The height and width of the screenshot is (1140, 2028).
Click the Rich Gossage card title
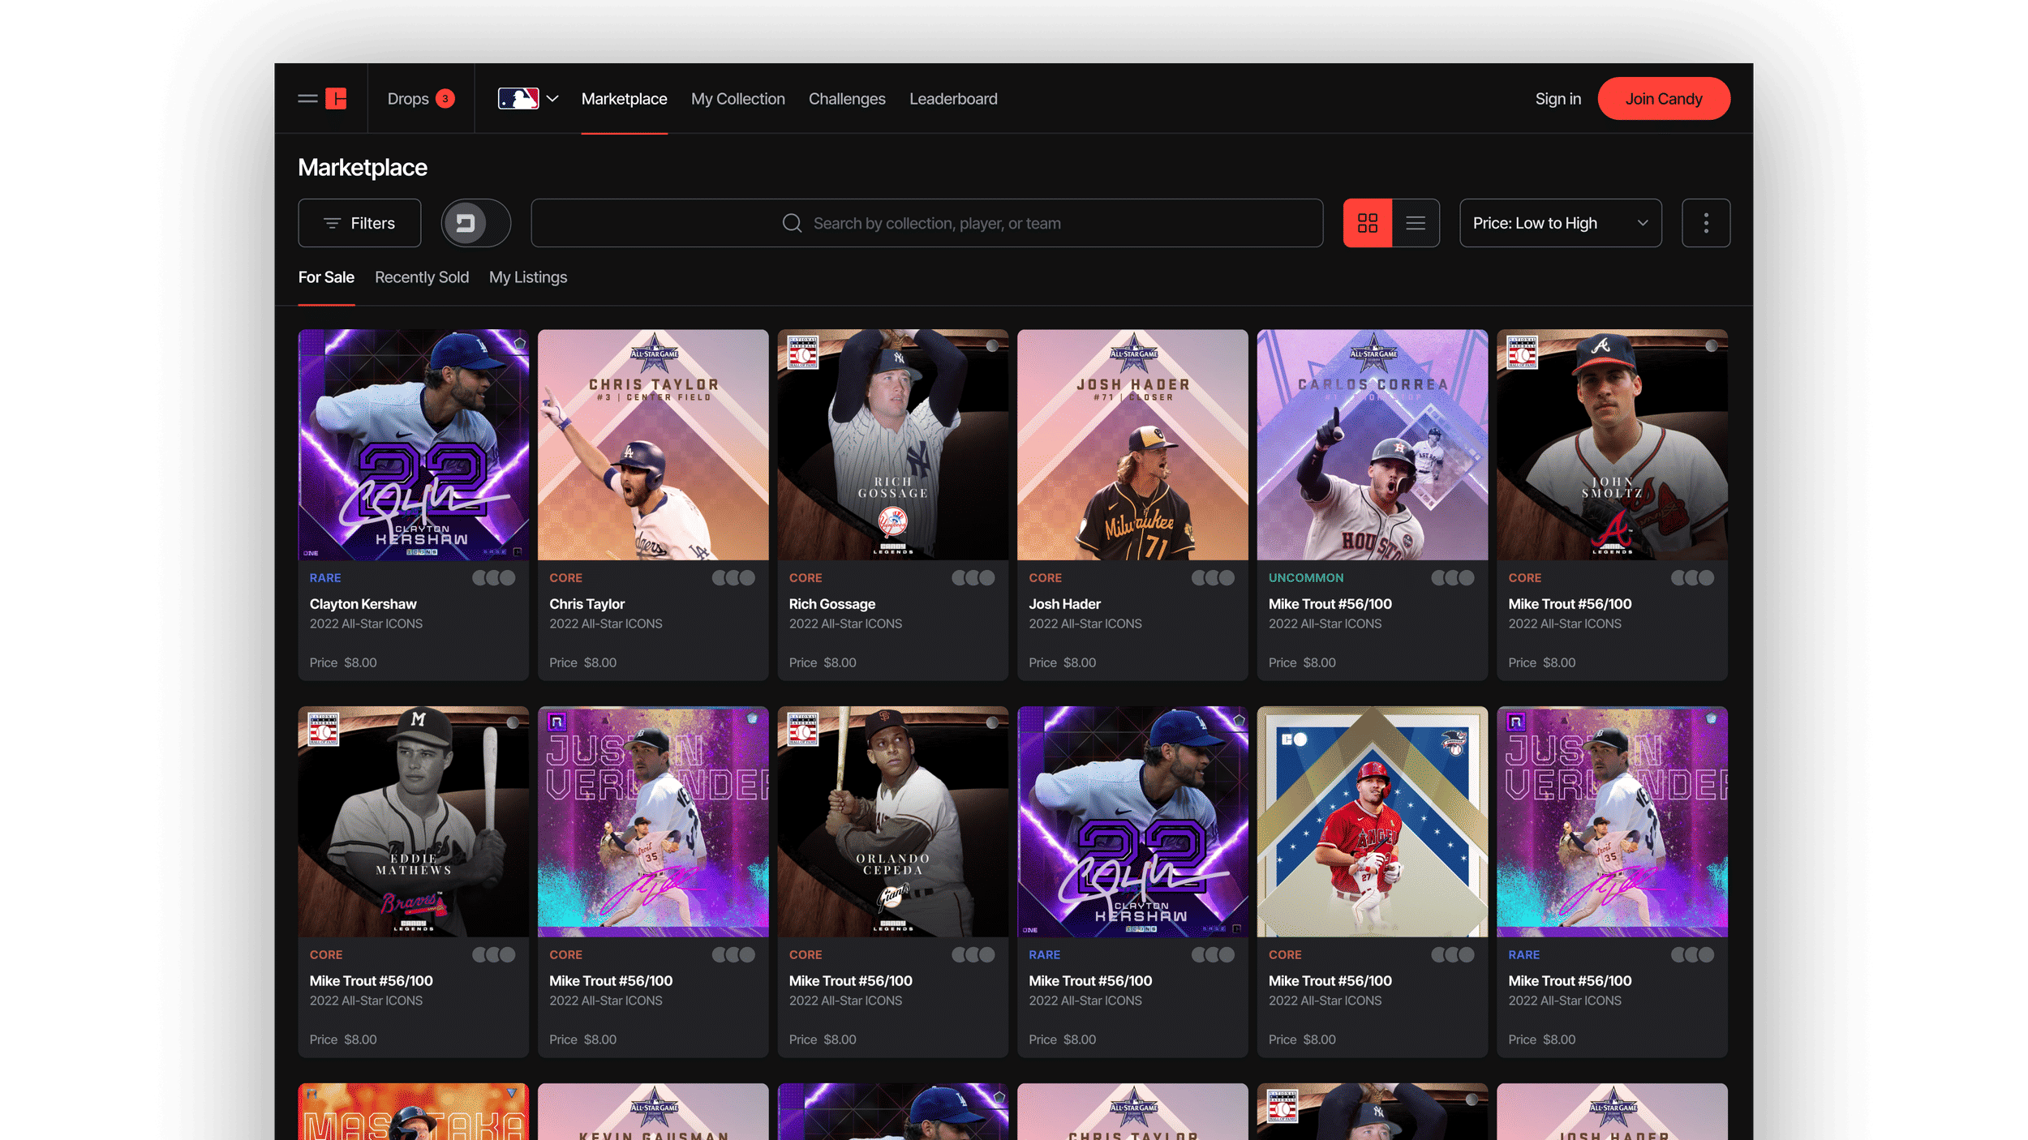pyautogui.click(x=831, y=604)
